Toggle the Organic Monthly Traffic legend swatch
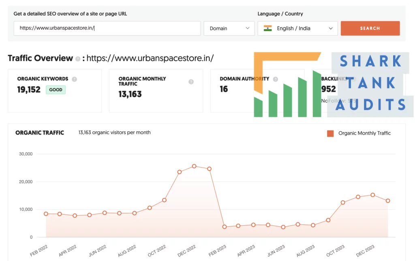 330,133
